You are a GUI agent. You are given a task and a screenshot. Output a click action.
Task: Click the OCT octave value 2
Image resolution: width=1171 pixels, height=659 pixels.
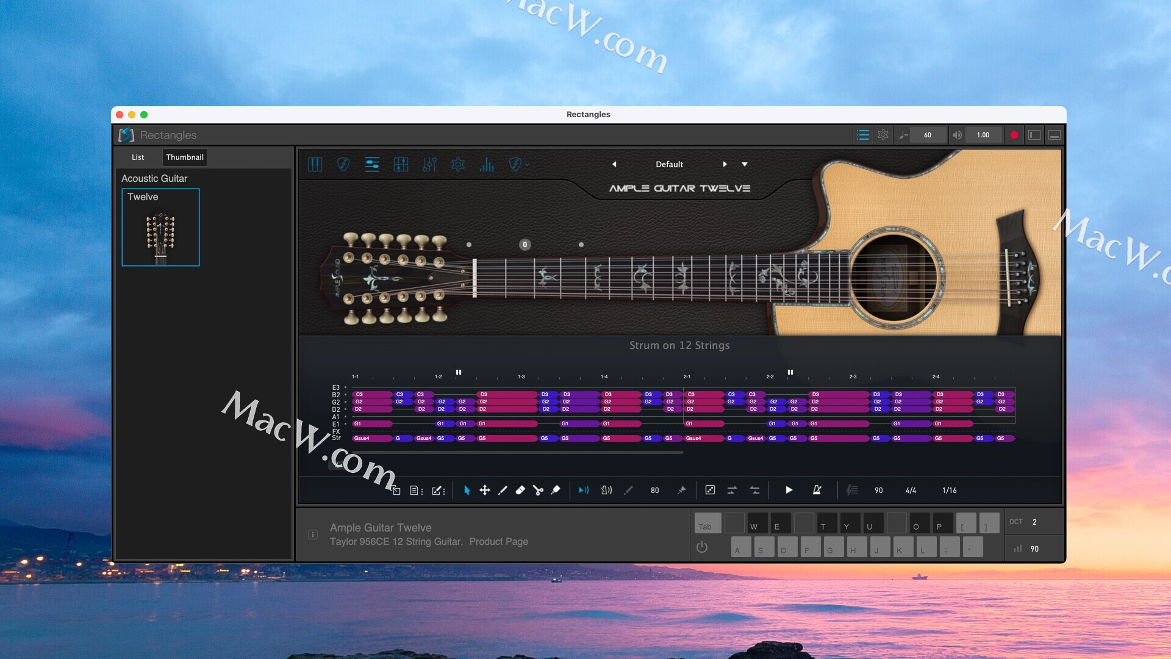[1034, 522]
